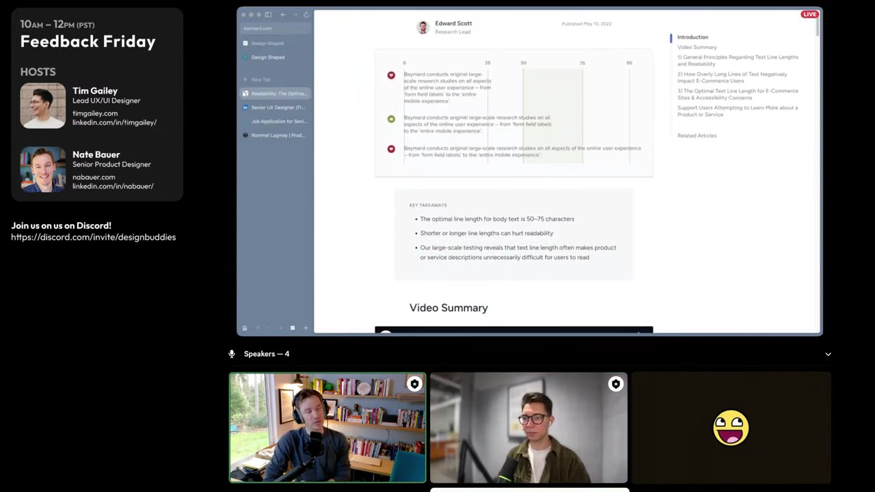Click bullet Shorter or longer line lengths can hurt readability

(x=486, y=233)
